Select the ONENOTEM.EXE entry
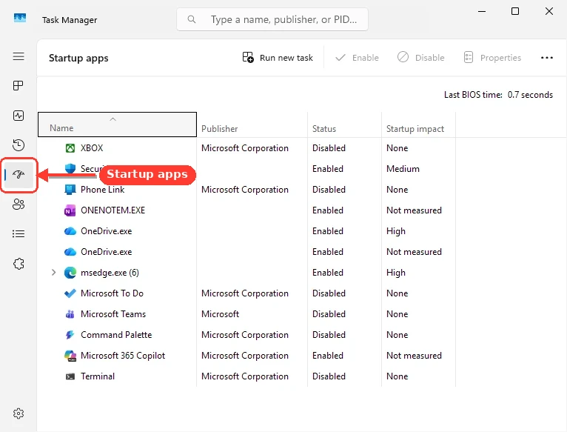Image resolution: width=567 pixels, height=432 pixels. (113, 210)
